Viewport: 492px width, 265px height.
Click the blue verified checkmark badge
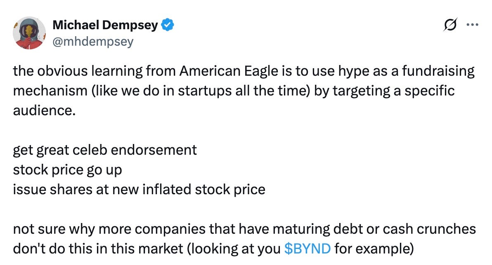[168, 25]
